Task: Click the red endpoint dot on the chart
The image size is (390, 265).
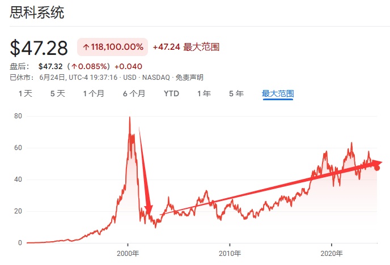Action: [x=377, y=168]
